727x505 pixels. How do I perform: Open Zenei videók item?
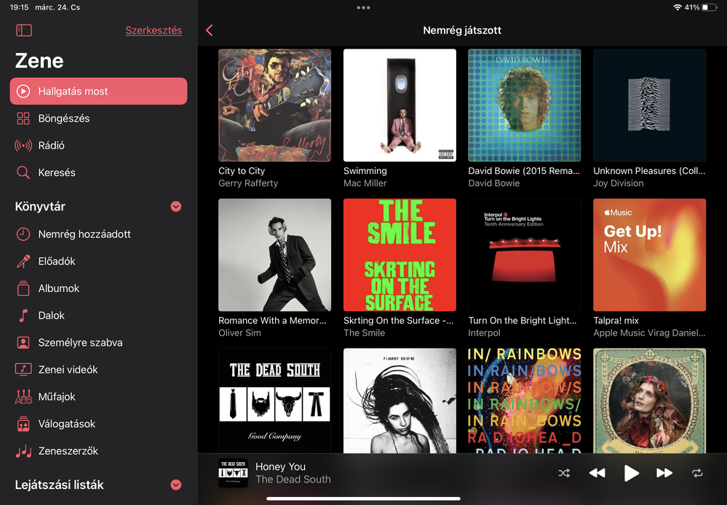98,370
